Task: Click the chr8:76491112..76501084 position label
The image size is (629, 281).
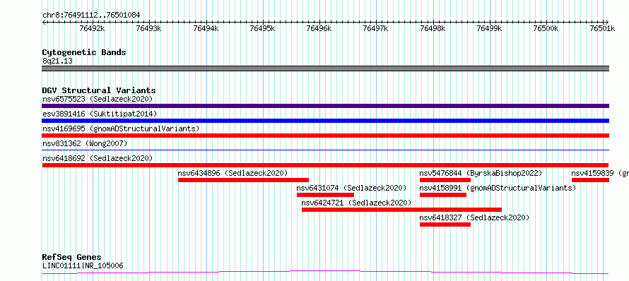Action: (x=91, y=16)
